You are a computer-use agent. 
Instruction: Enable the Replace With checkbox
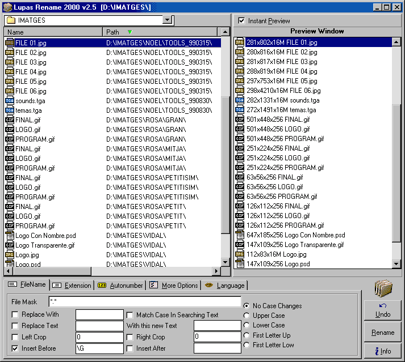coord(15,314)
